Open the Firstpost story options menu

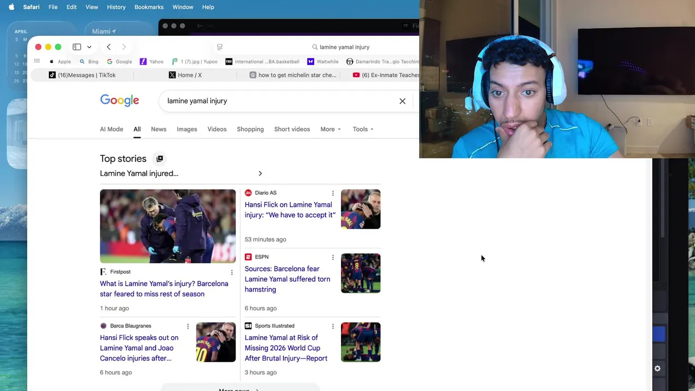[x=232, y=273]
